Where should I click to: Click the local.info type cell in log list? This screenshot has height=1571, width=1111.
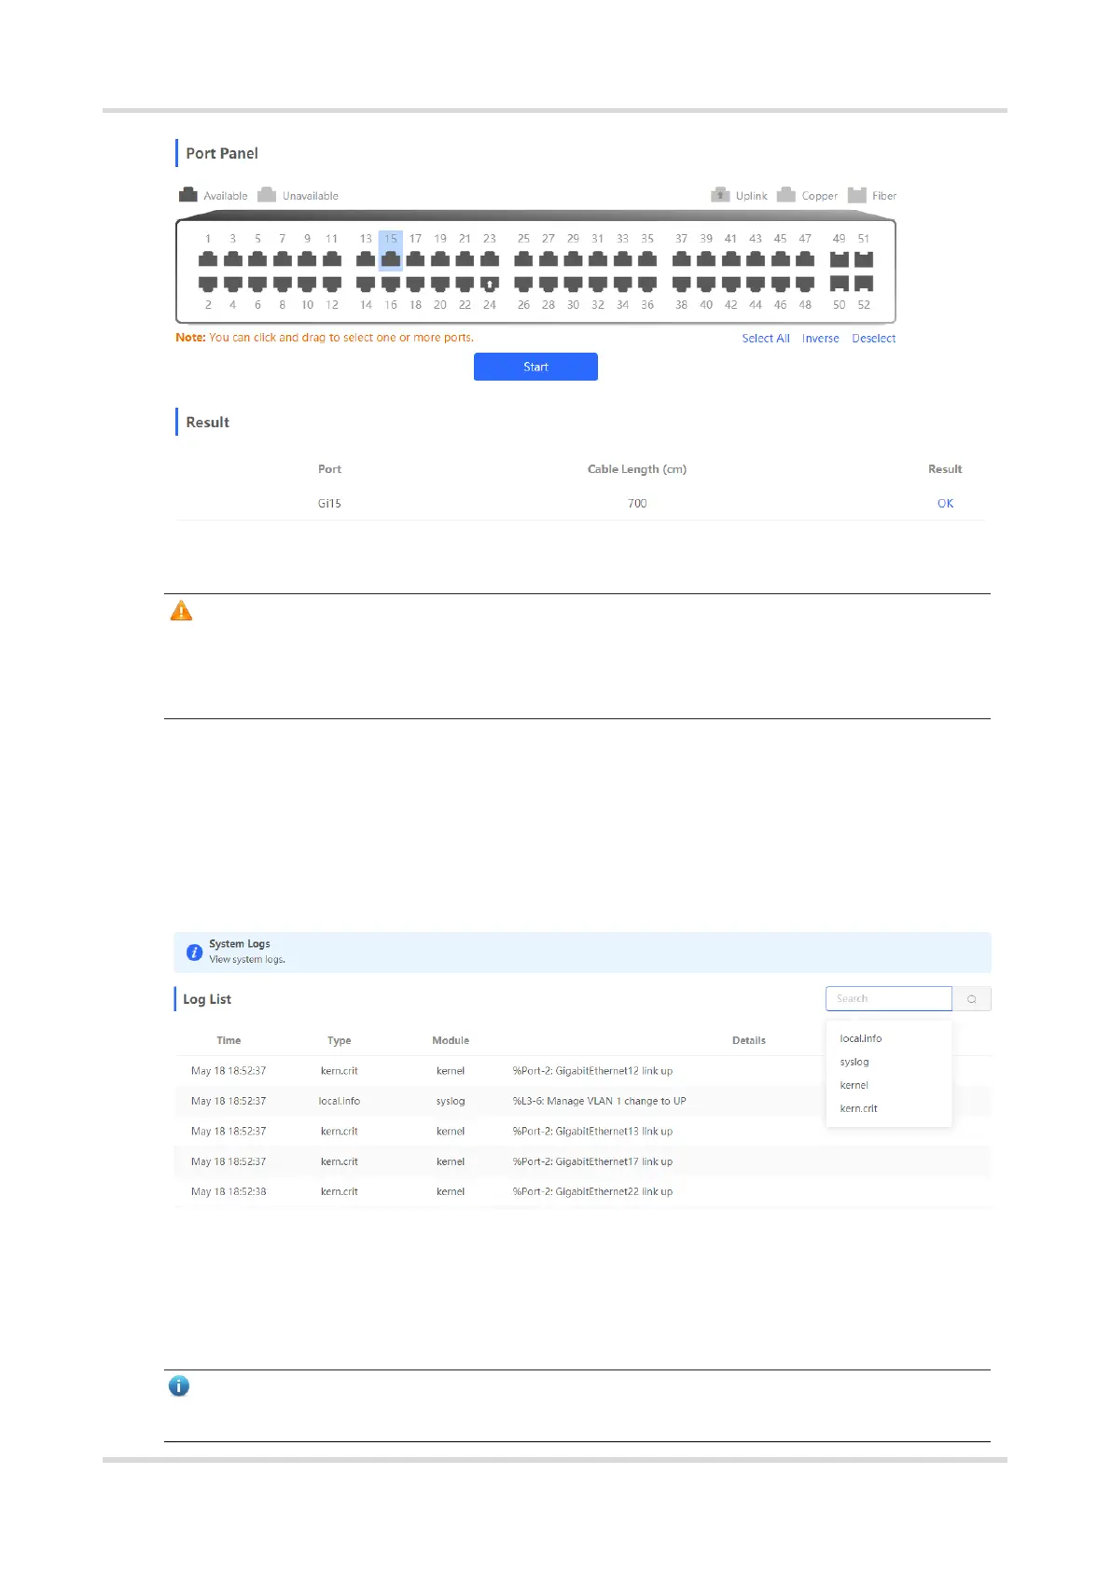[340, 1101]
